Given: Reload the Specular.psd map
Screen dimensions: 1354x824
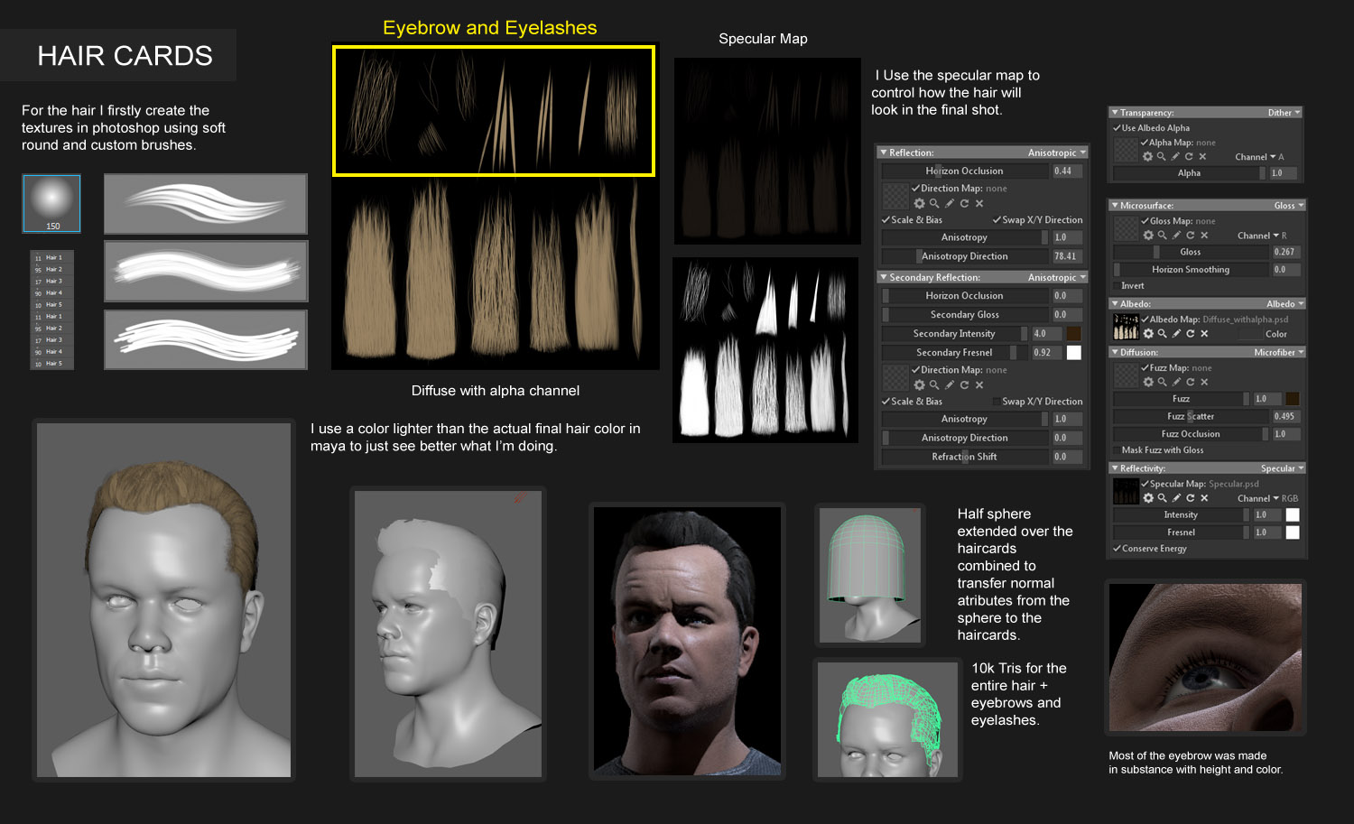Looking at the screenshot, I should coord(1190,497).
